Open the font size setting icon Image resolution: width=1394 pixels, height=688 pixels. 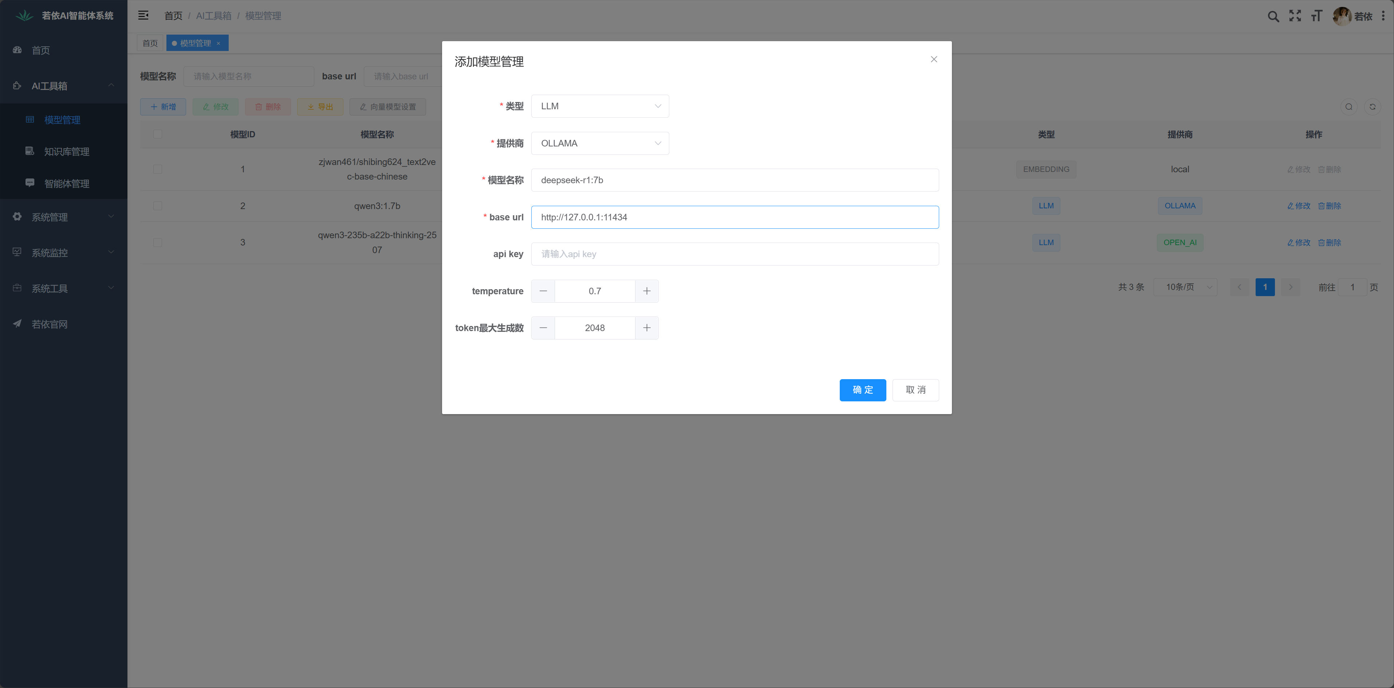[x=1316, y=16]
